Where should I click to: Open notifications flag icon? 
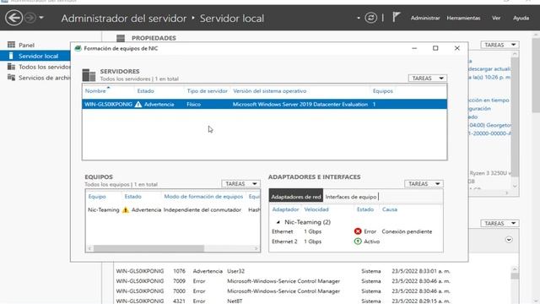397,17
